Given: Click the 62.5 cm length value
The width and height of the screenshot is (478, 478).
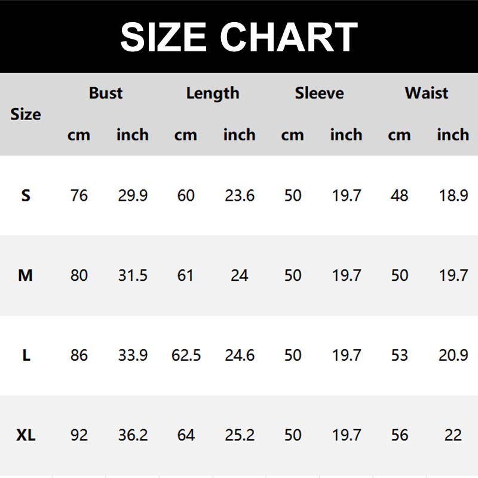Looking at the screenshot, I should [186, 356].
